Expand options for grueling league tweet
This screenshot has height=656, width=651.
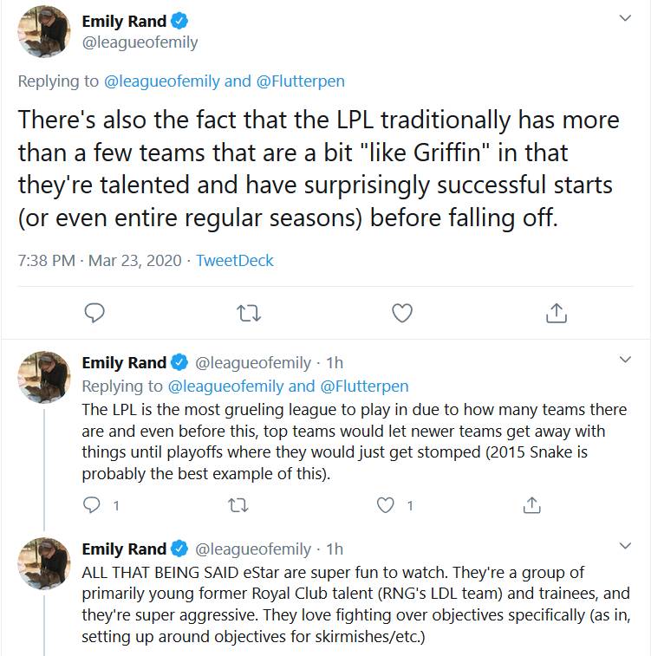[x=626, y=359]
